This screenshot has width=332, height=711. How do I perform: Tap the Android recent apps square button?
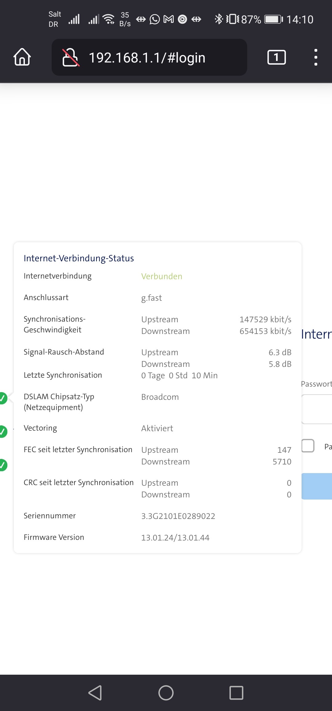[x=236, y=693]
